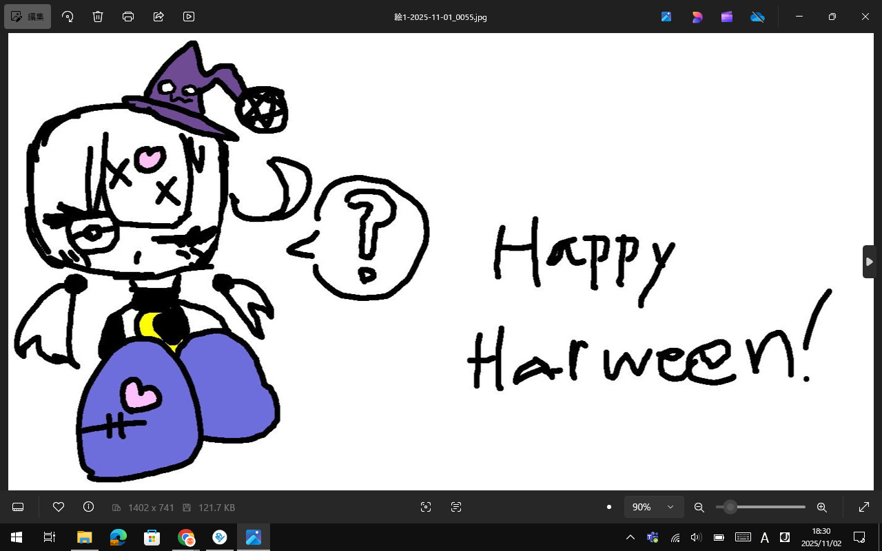Launch Clipchamp video editor icon
This screenshot has width=882, height=551.
click(727, 17)
